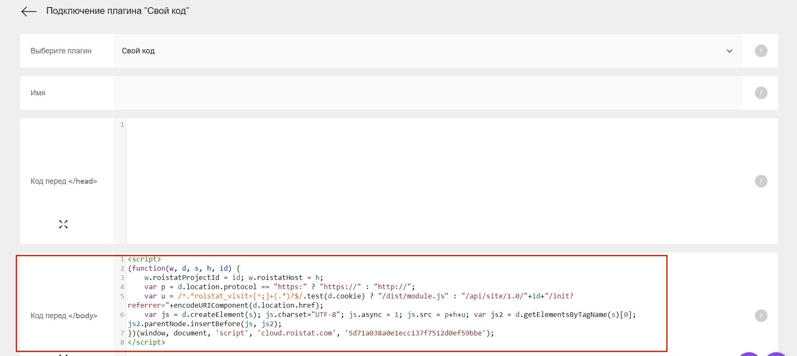Image resolution: width=797 pixels, height=356 pixels.
Task: Click the closing "</script>" tag
Action: (147, 342)
